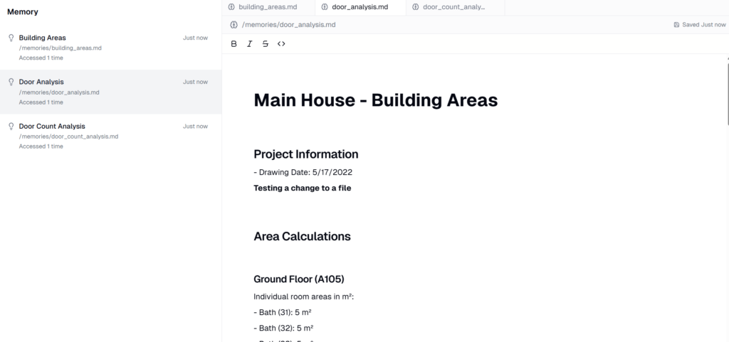Click the file icon in the building_areas.md tab
Screen dimensions: 729x342
231,7
